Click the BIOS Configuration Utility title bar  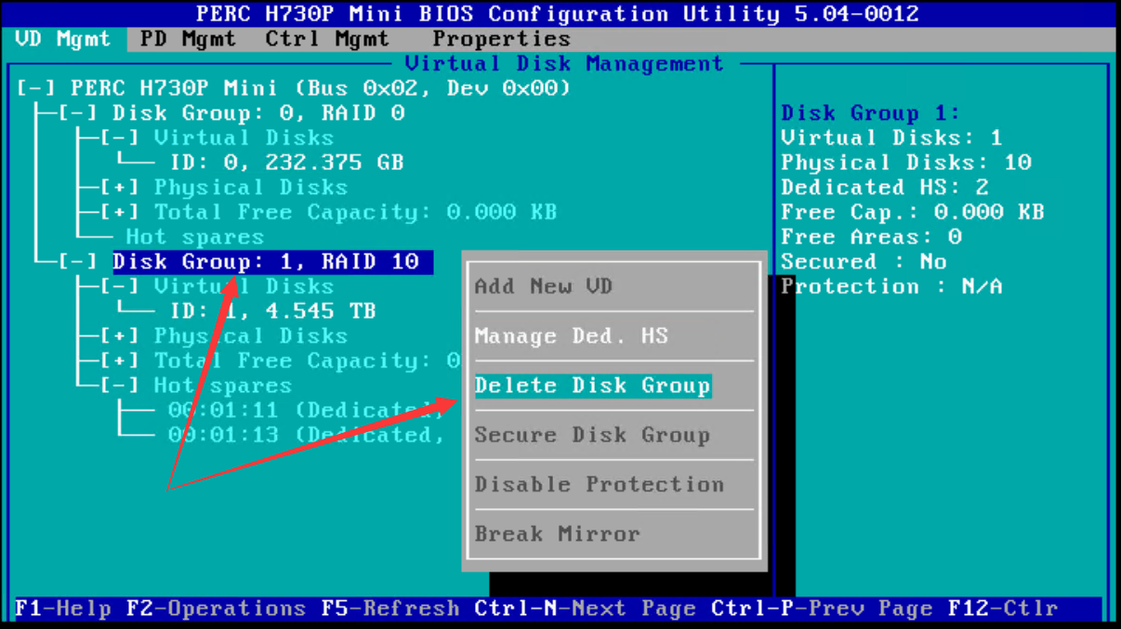558,14
